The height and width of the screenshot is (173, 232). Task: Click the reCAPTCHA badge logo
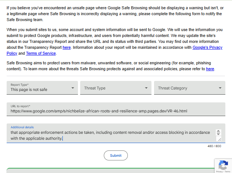point(223,165)
